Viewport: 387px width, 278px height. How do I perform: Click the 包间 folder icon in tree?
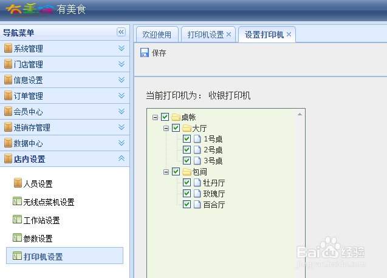(x=187, y=171)
